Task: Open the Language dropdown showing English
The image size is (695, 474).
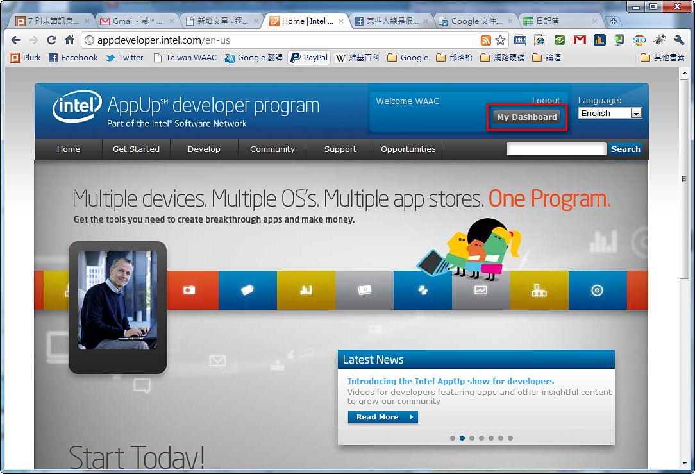Action: point(610,113)
